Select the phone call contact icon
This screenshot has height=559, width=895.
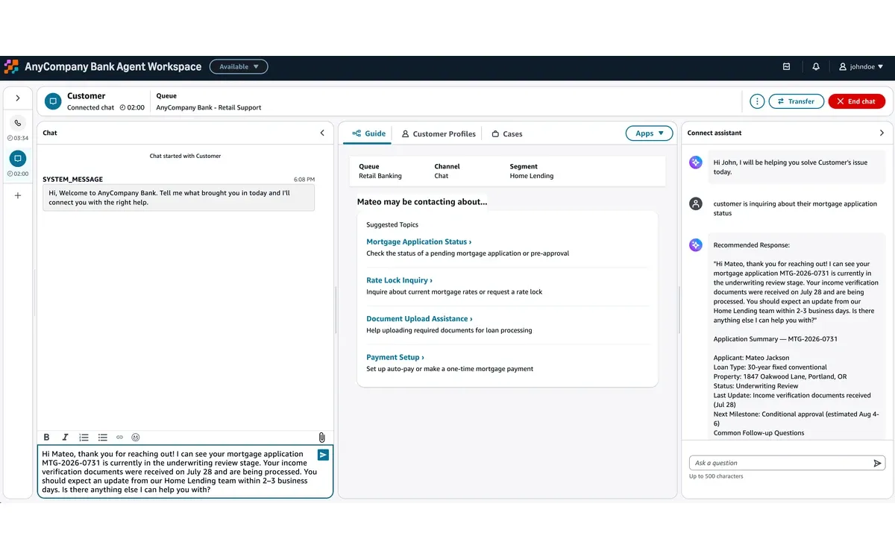coord(18,123)
